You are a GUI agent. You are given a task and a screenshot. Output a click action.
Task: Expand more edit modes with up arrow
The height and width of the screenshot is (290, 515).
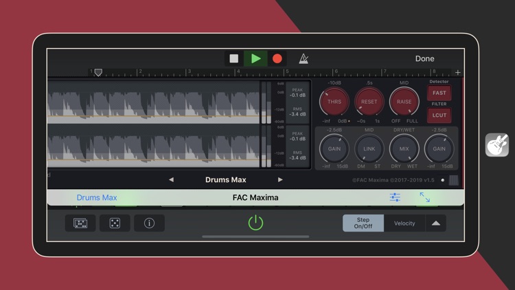point(436,223)
